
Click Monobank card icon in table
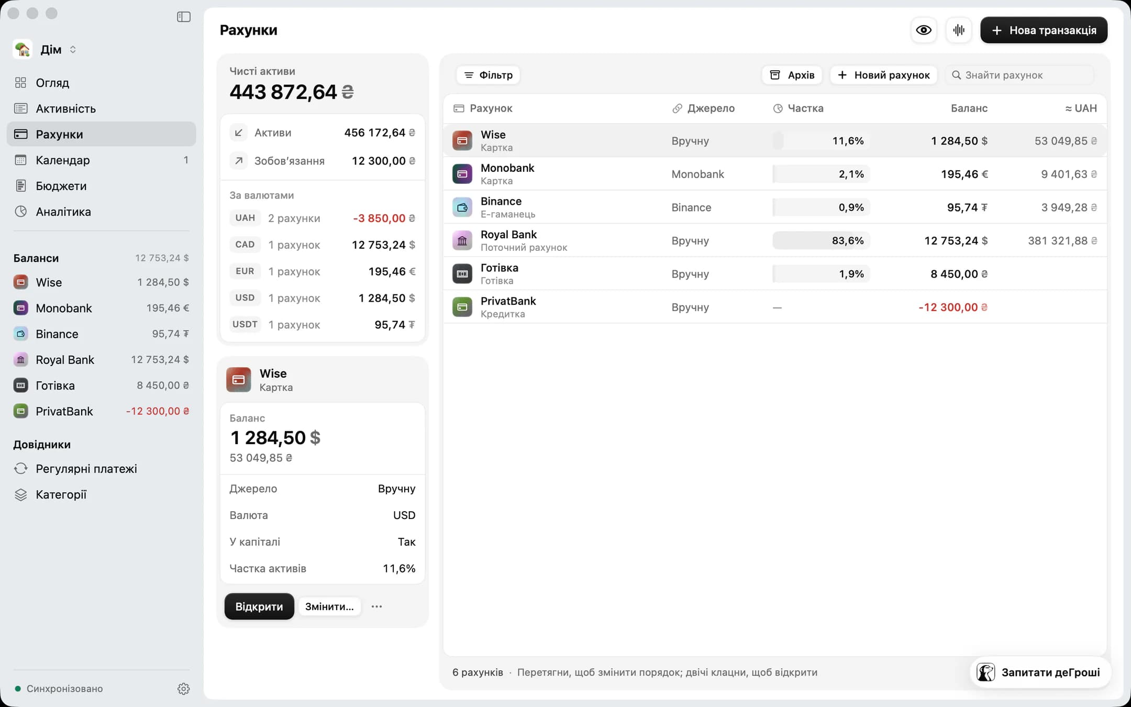(462, 174)
